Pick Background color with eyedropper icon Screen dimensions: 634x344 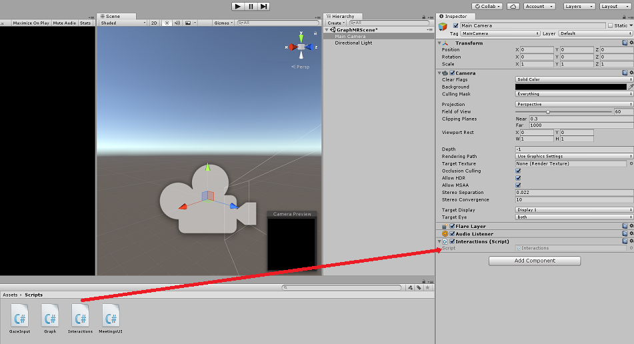pyautogui.click(x=631, y=87)
